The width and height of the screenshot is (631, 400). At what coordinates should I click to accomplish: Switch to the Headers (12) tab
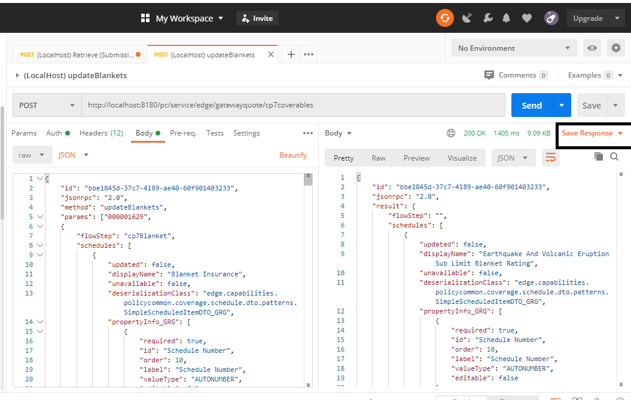(x=100, y=133)
